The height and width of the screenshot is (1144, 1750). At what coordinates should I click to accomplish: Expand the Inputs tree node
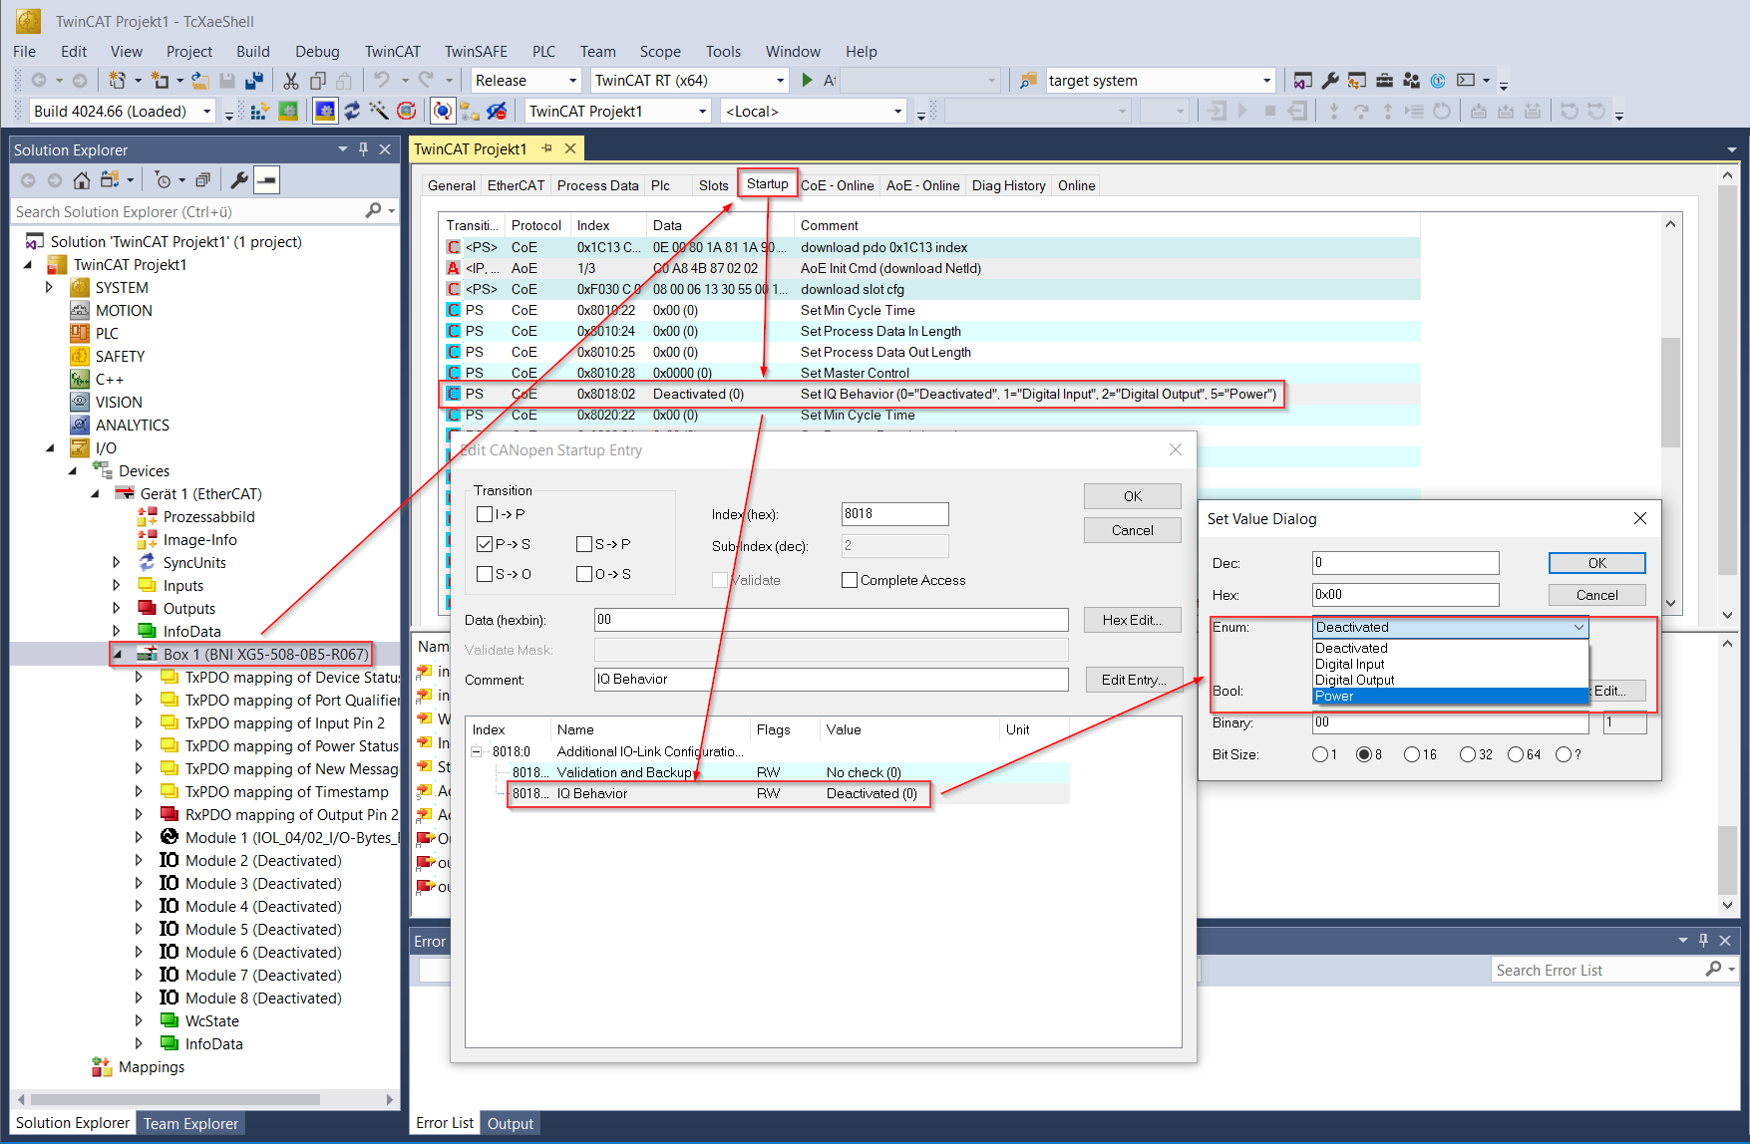pos(117,586)
